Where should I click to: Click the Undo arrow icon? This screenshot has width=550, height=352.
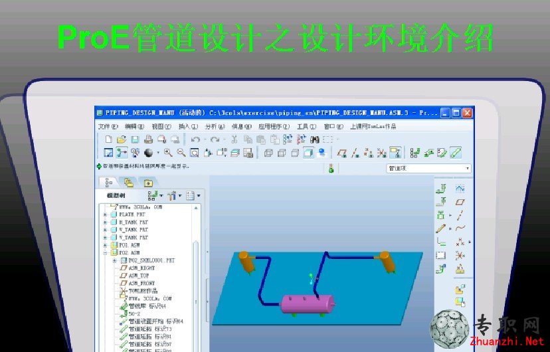(x=195, y=139)
